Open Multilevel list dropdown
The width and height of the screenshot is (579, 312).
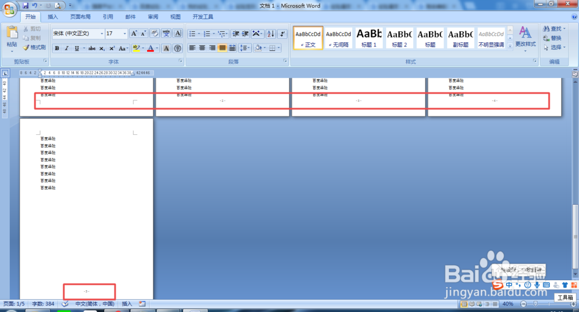(223, 34)
